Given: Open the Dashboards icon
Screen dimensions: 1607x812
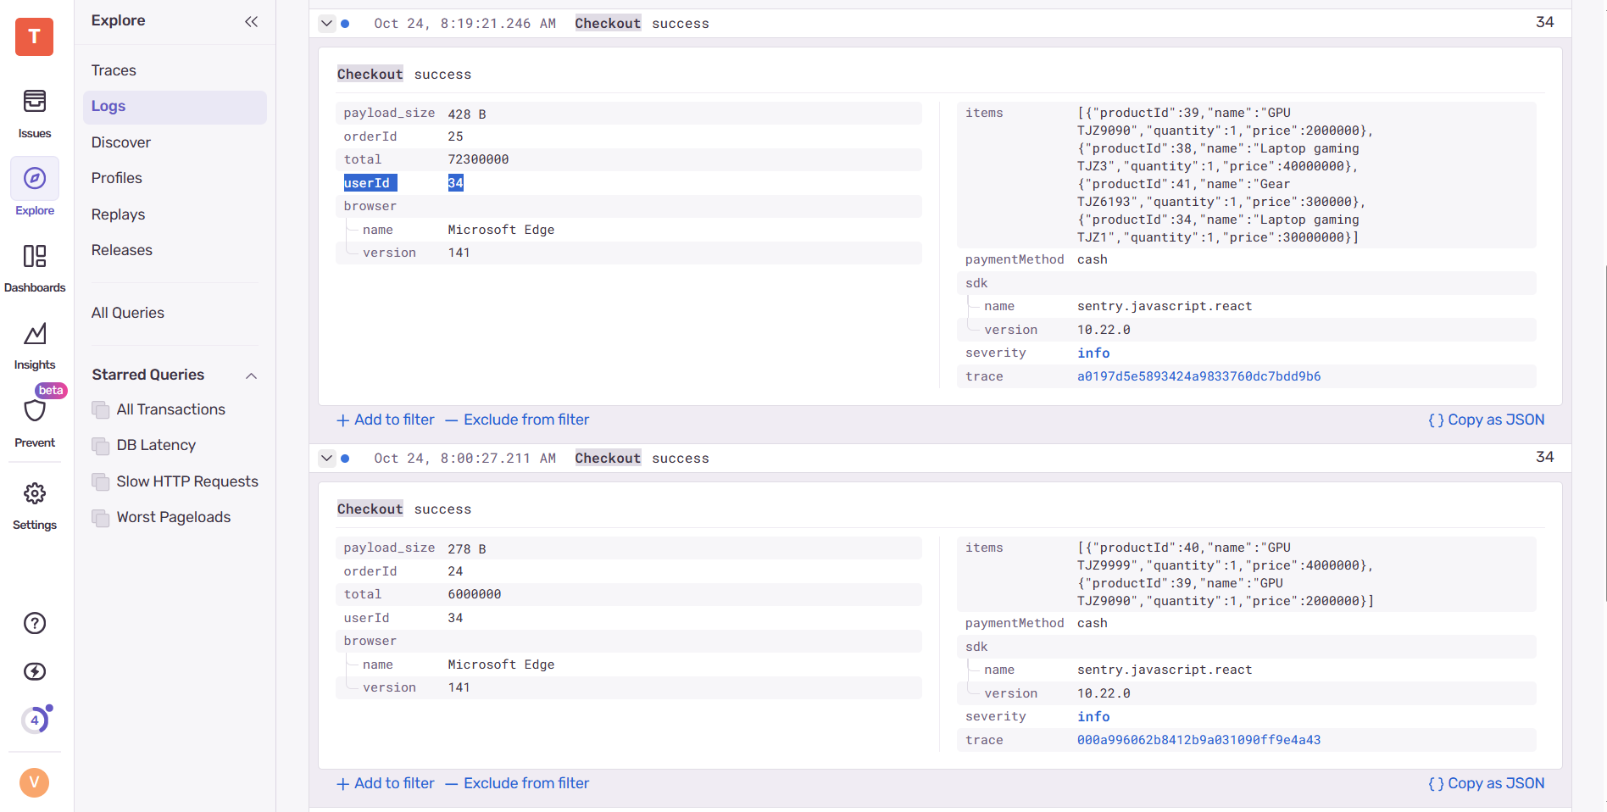Looking at the screenshot, I should point(35,257).
